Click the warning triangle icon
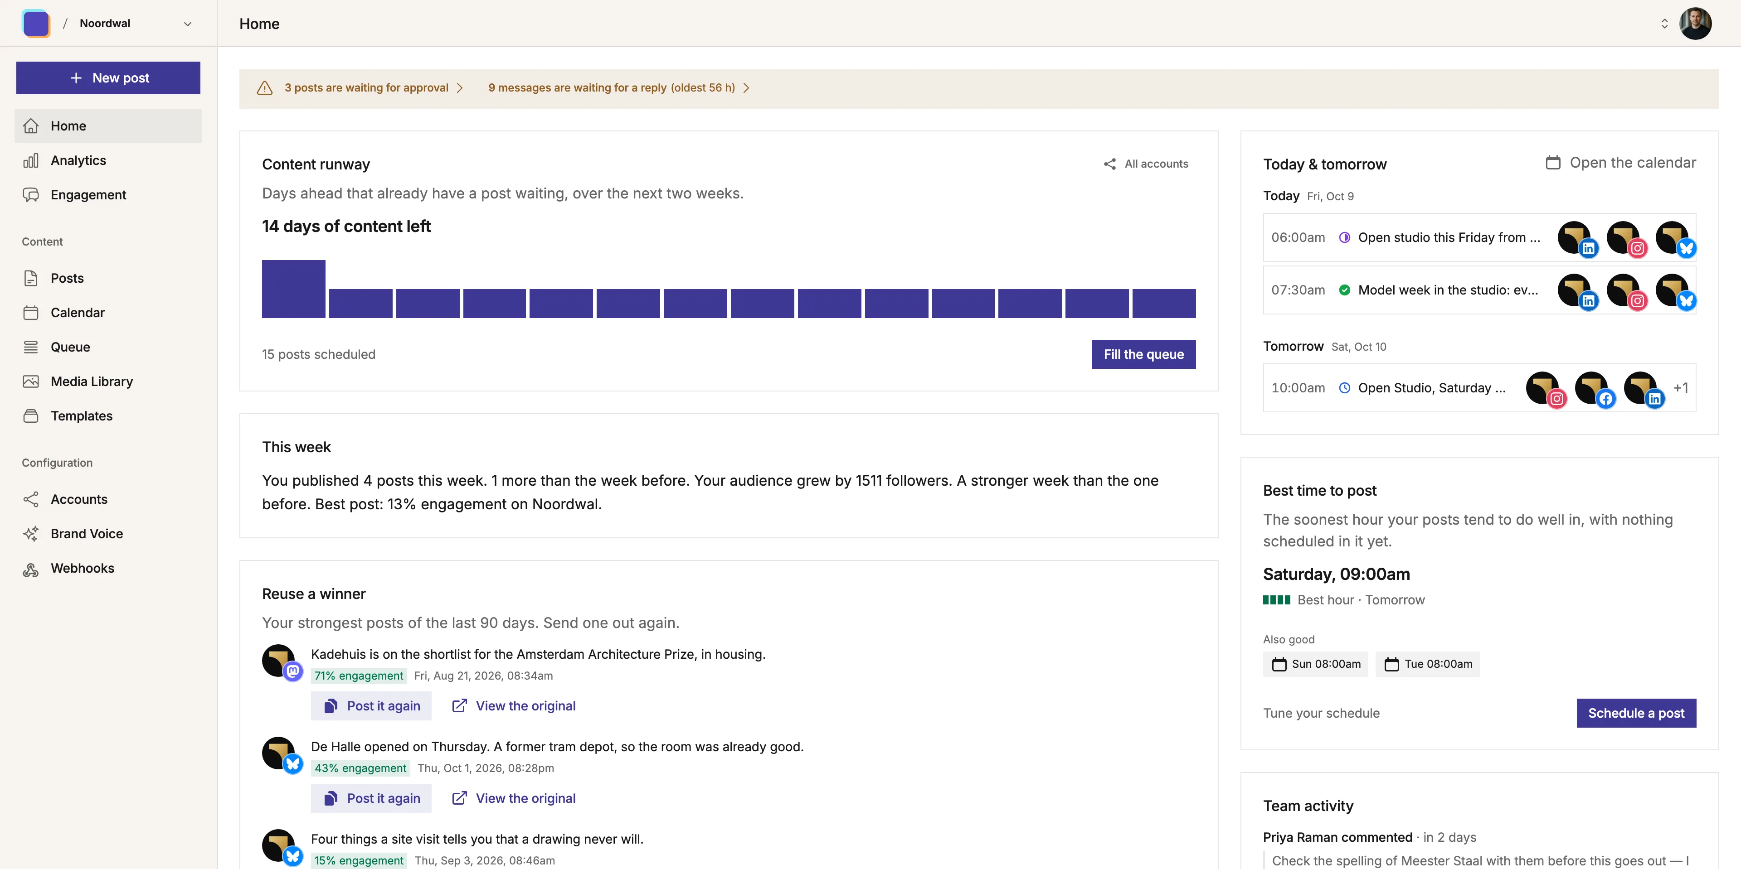Viewport: 1741px width, 869px height. pyautogui.click(x=265, y=88)
